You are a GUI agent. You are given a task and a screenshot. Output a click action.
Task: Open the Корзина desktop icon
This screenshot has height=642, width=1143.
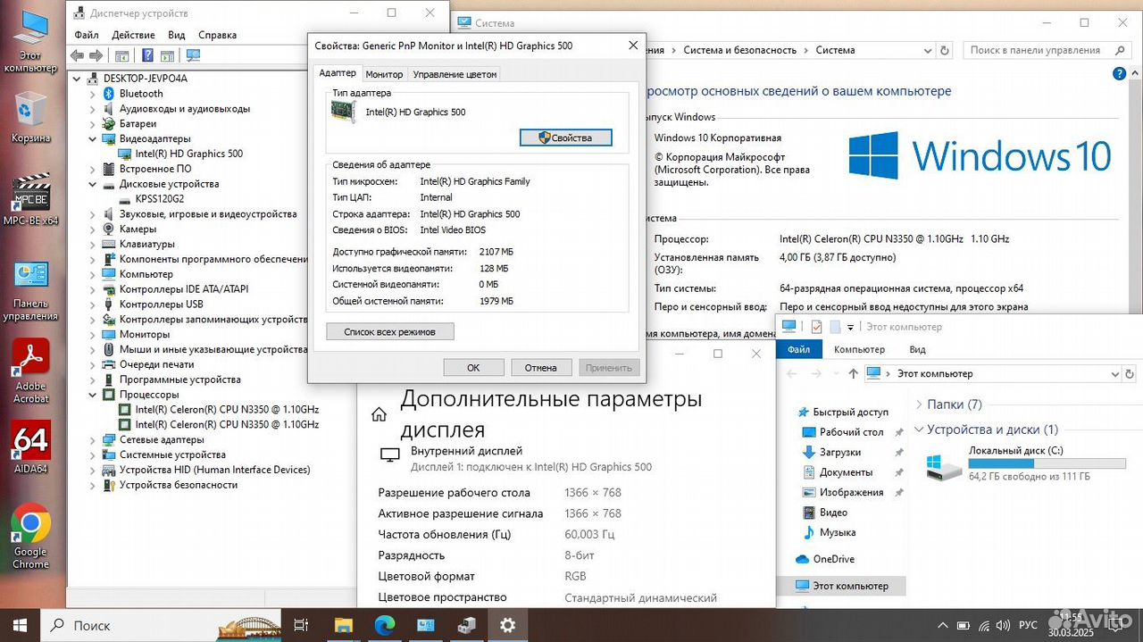pyautogui.click(x=30, y=116)
